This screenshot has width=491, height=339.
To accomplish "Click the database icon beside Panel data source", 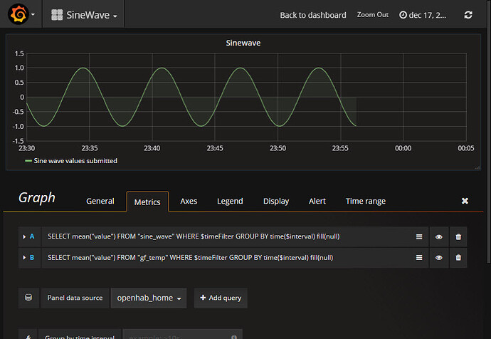I will (x=28, y=298).
